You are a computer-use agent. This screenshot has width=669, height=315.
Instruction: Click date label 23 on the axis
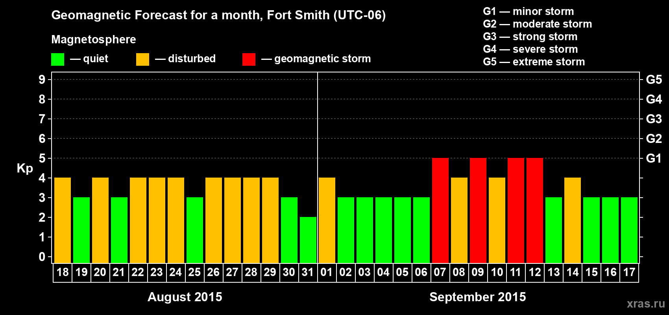pos(157,272)
